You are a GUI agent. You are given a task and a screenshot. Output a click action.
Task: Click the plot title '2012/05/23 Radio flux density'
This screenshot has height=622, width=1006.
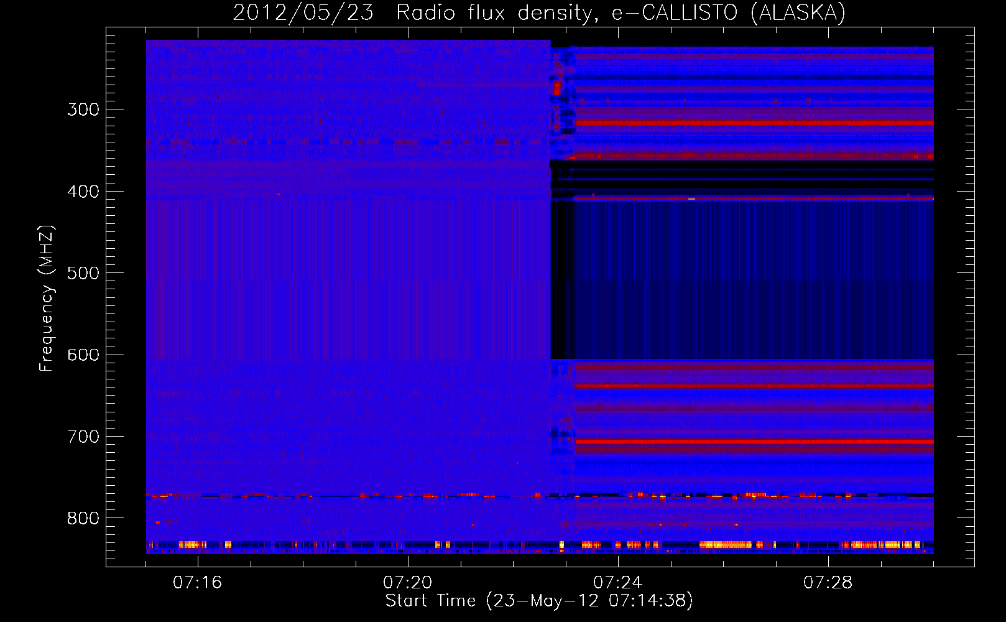(415, 13)
